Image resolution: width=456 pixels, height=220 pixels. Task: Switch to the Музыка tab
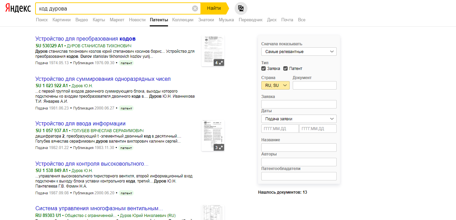coord(226,20)
